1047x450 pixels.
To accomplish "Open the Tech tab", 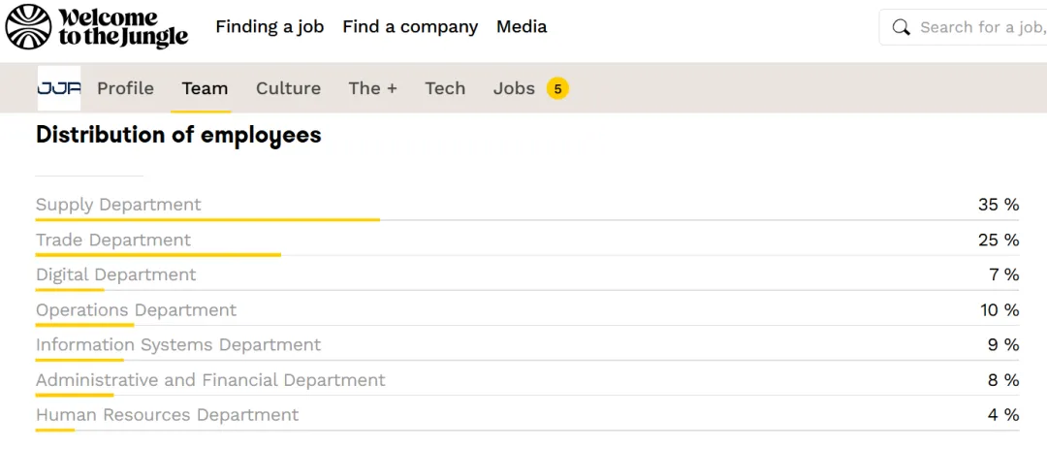I will 445,88.
